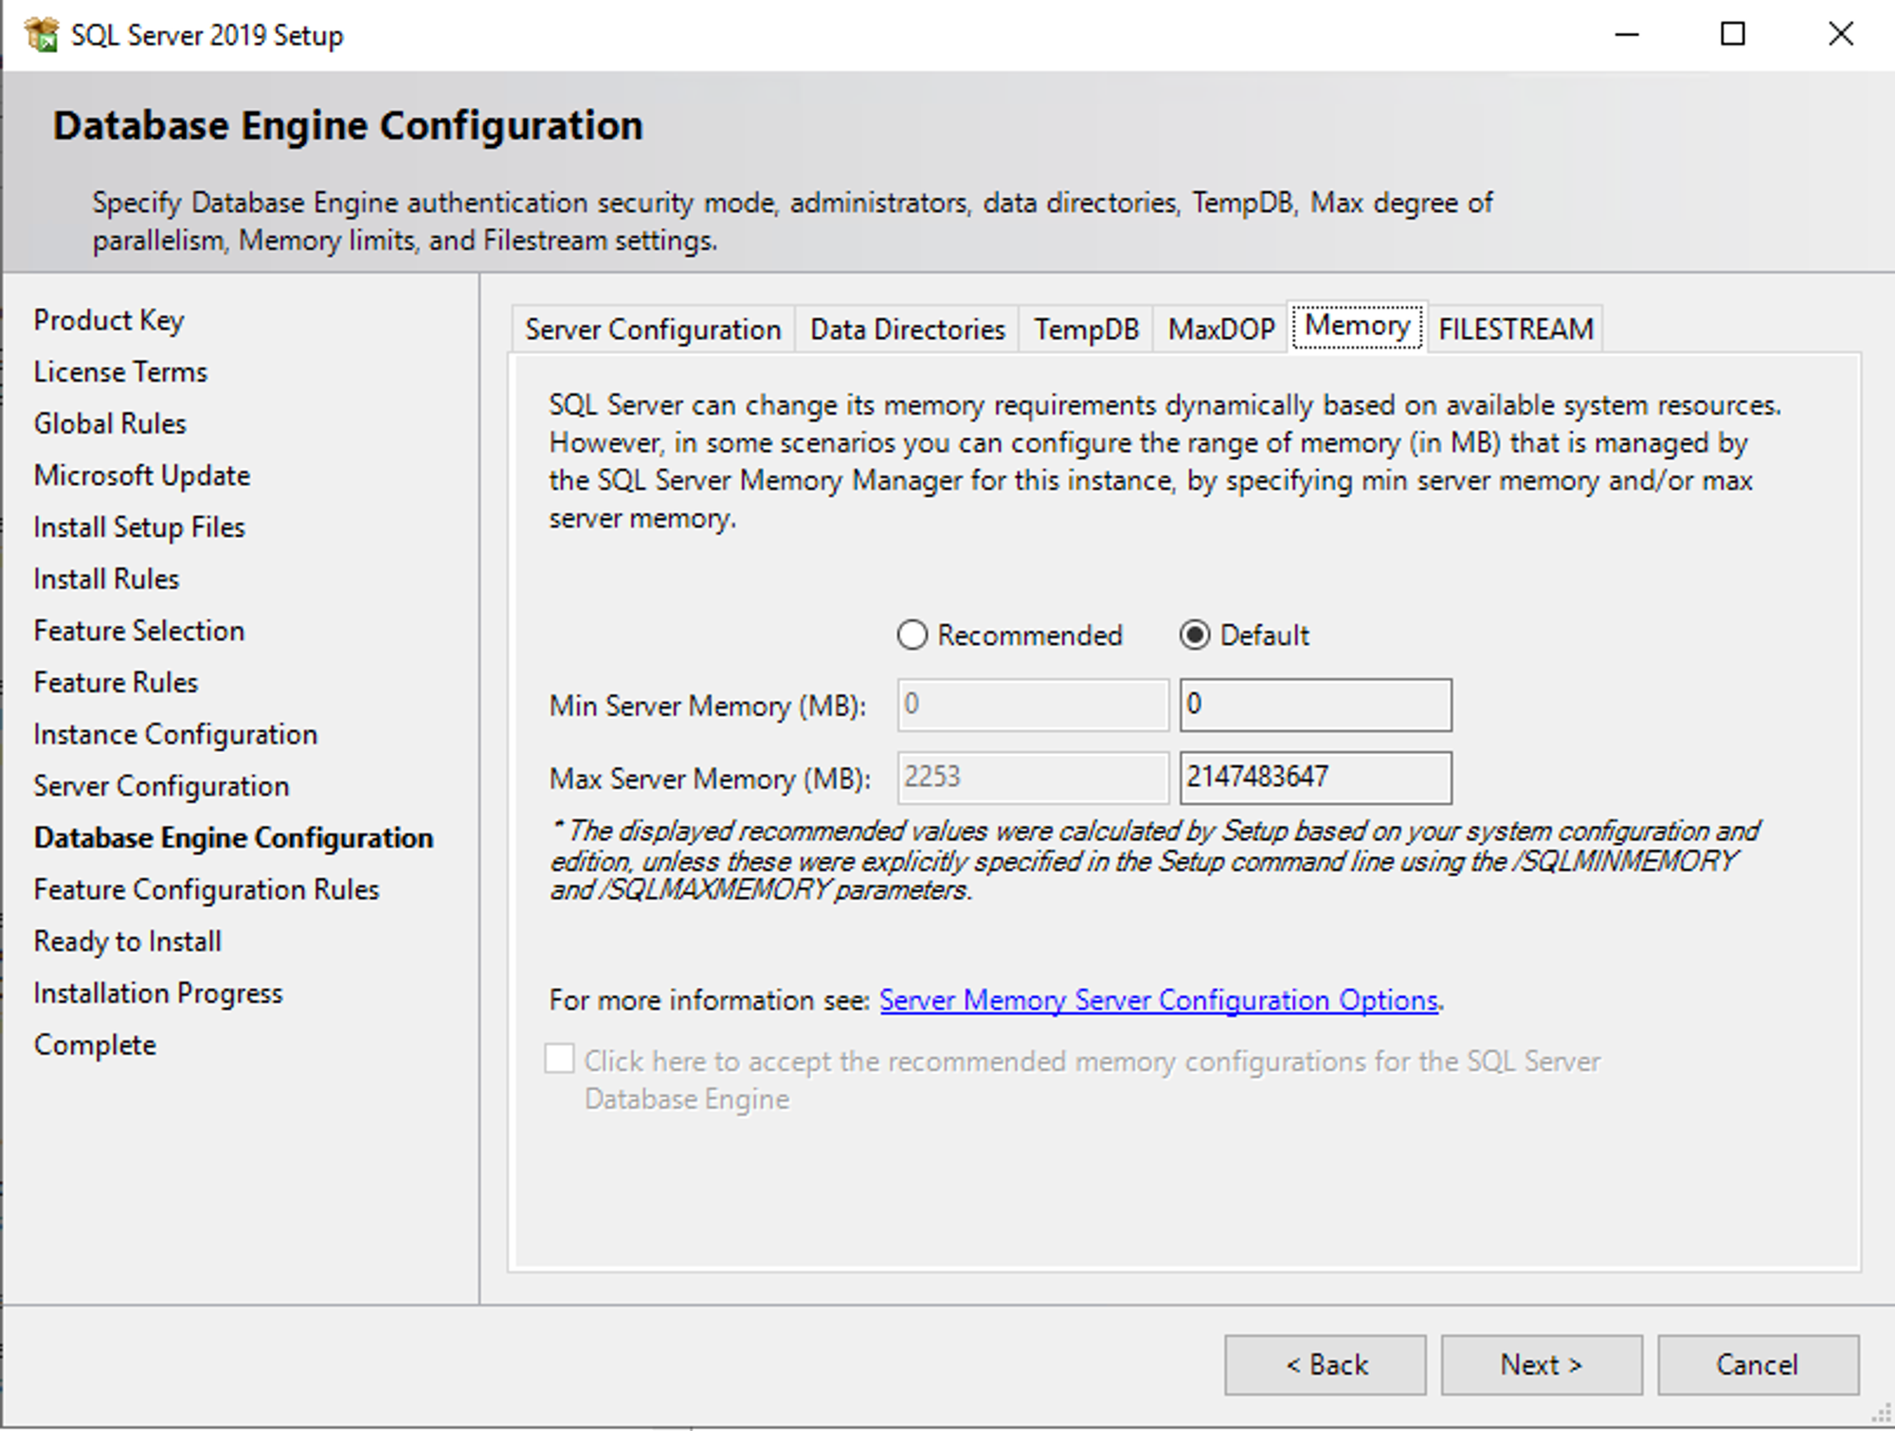Viewport: 1895px width, 1431px height.
Task: Select Feature Selection in the sidebar
Action: coord(138,630)
